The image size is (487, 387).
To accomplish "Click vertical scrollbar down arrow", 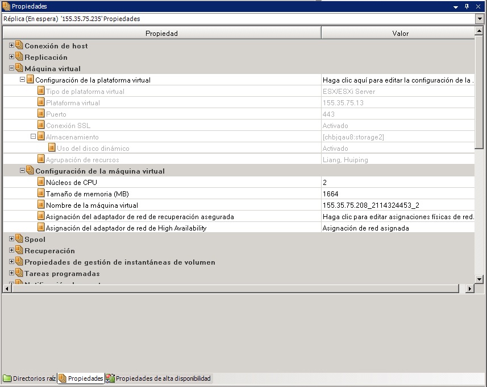I will [x=479, y=279].
